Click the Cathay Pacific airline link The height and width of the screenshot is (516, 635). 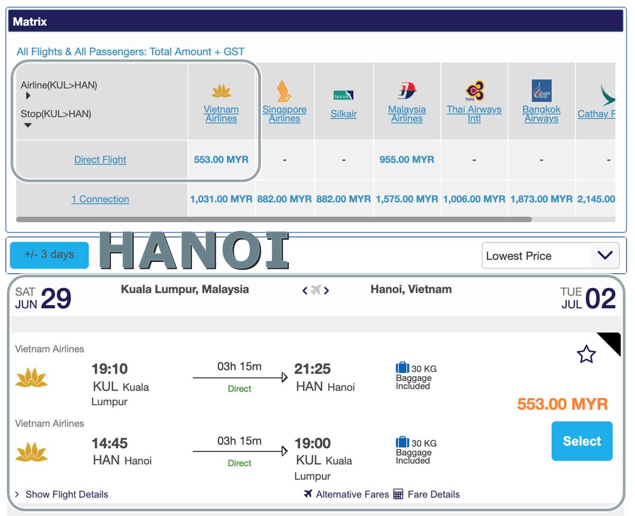(x=596, y=114)
